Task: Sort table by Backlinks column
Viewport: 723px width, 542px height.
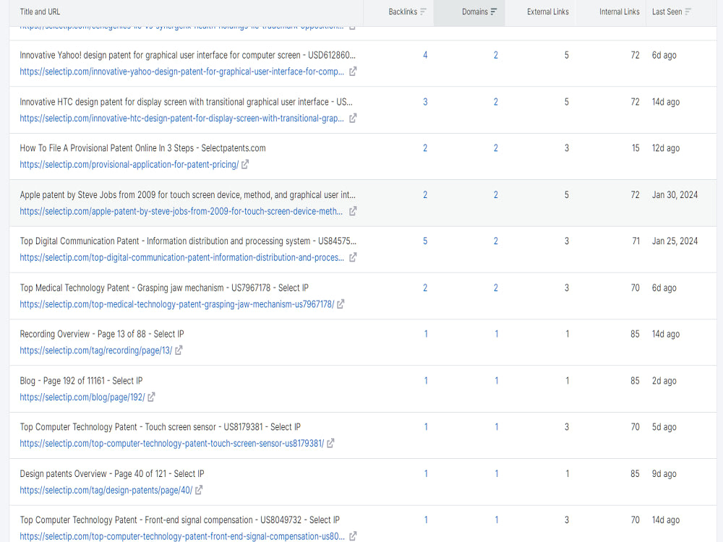Action: pos(407,12)
